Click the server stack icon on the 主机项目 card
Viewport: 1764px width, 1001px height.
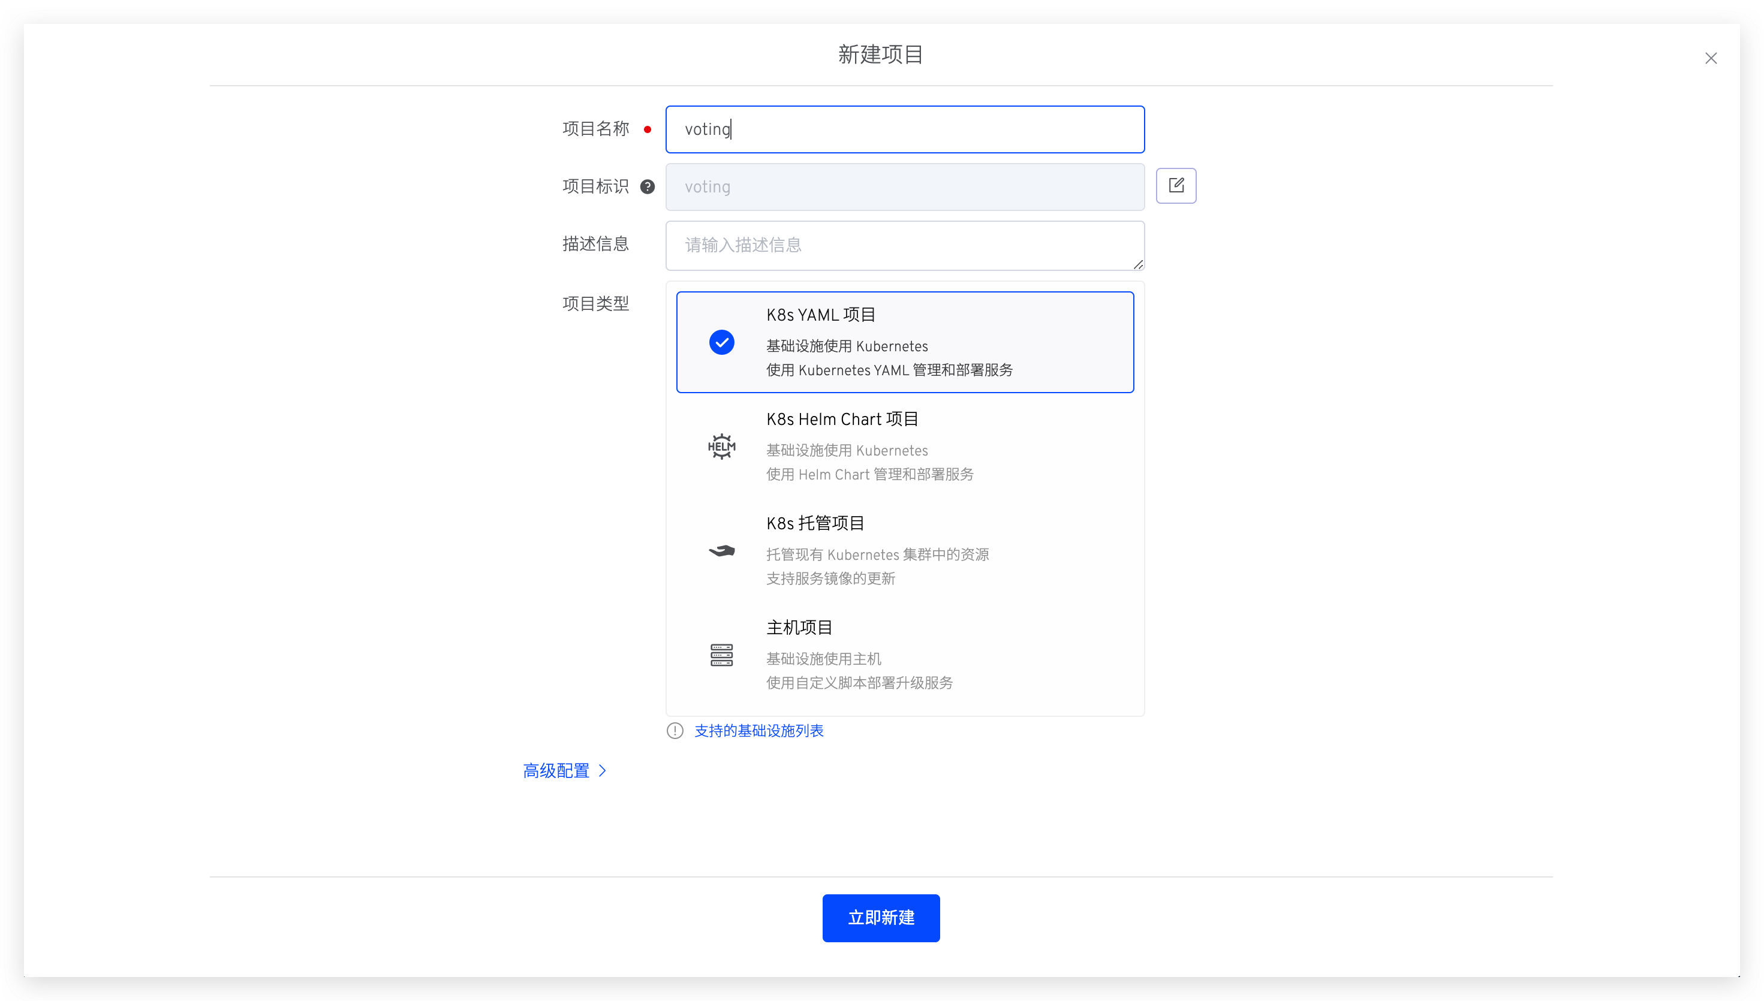tap(721, 655)
